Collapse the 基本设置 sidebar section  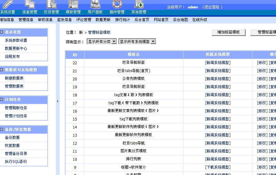coord(2,32)
